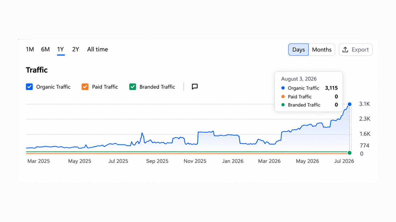
Task: Click the orange Paid Traffic dot in tooltip
Action: [x=283, y=97]
